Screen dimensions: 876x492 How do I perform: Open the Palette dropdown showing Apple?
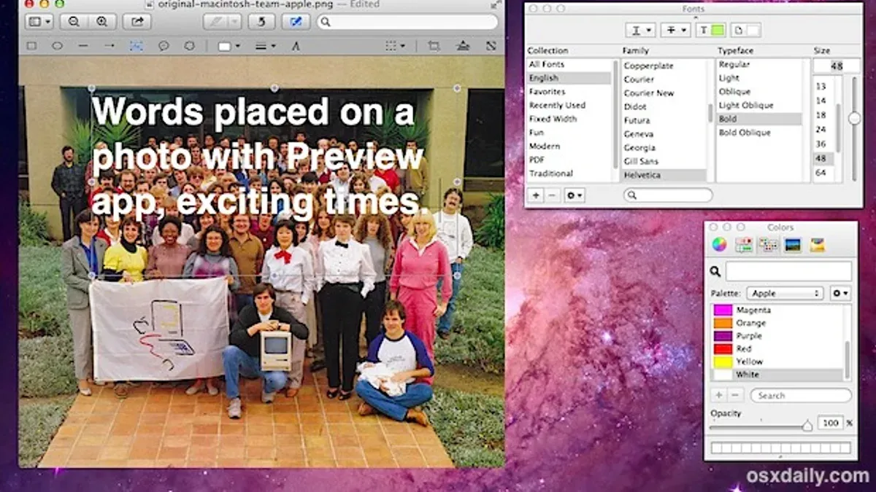point(785,293)
